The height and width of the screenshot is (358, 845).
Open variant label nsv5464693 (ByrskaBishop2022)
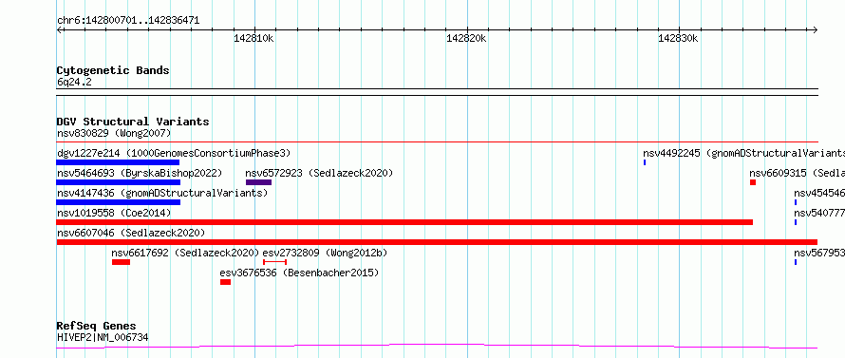(140, 173)
